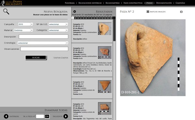The image size is (195, 120).
Task: Open thumbnail of dibujo 4 fragment
Action: point(105,108)
